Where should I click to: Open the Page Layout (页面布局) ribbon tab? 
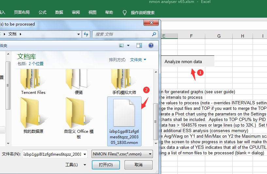coord(22,12)
